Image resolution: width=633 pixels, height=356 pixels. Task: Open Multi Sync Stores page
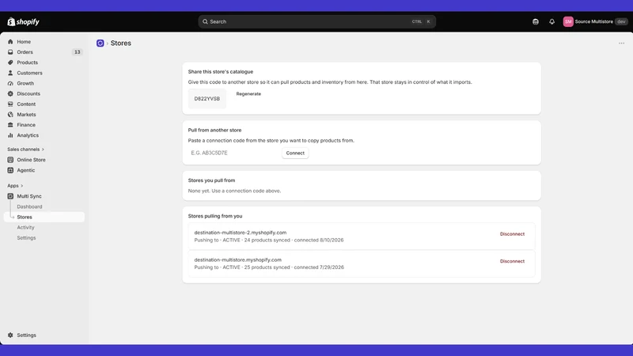[x=44, y=217]
